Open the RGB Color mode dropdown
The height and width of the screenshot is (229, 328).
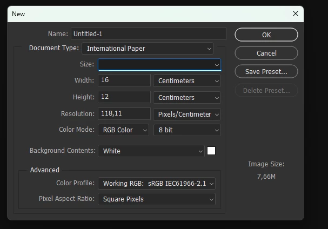[x=123, y=130]
